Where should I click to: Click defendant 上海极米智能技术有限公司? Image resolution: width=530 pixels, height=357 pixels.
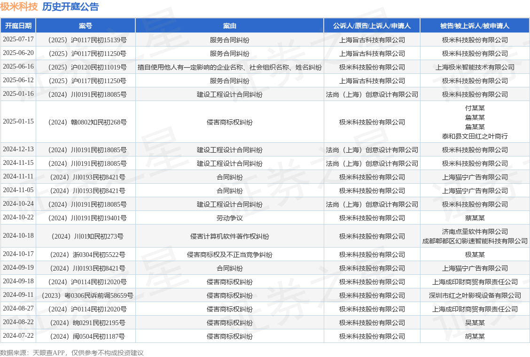point(475,67)
